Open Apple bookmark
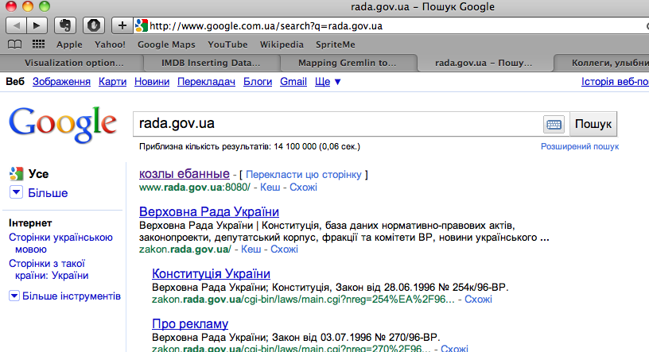 click(69, 44)
